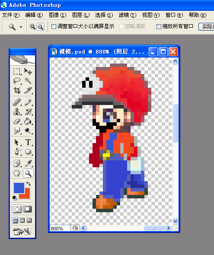Swap foreground and background colors arrow
The height and width of the screenshot is (255, 214).
[x=29, y=184]
